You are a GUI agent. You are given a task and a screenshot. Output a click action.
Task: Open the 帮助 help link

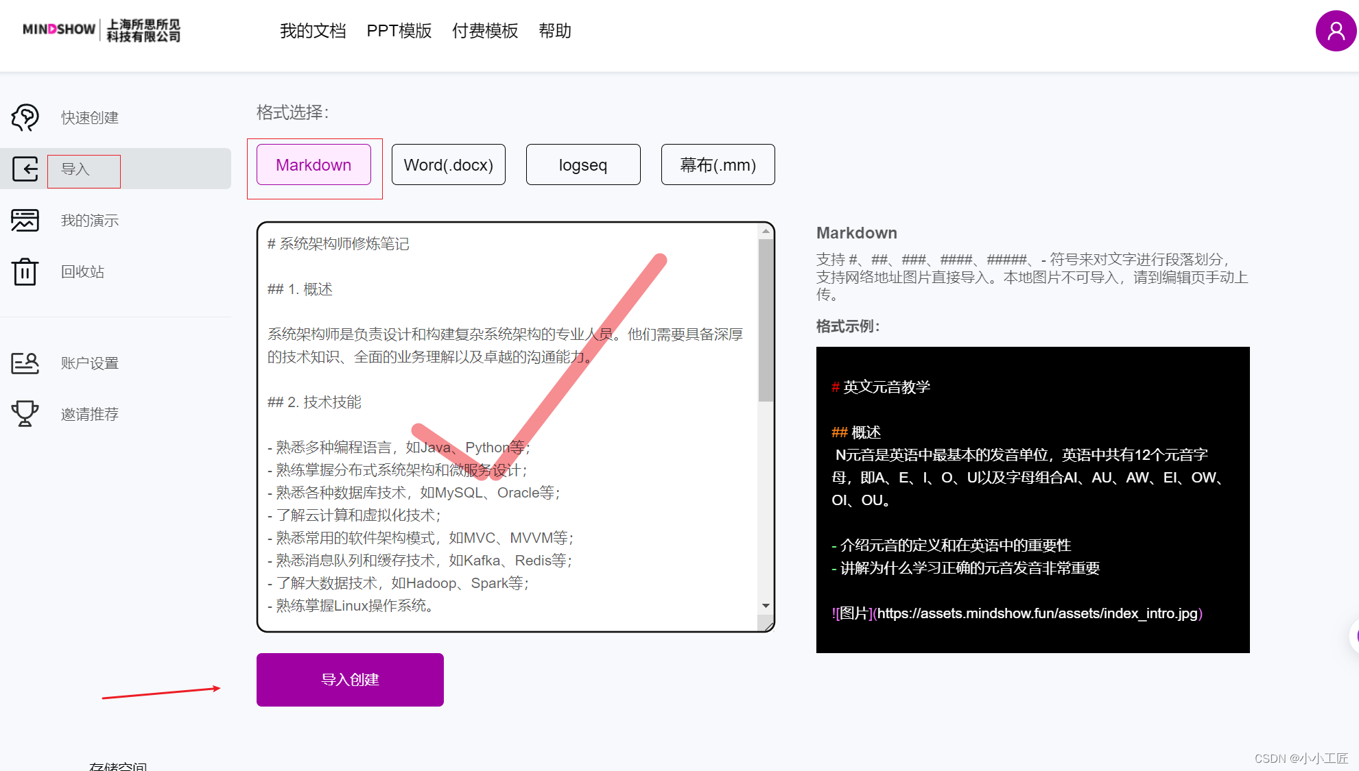click(x=554, y=31)
